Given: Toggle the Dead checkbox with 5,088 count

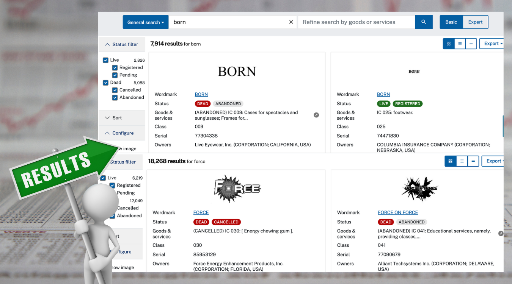Looking at the screenshot, I should tap(106, 83).
